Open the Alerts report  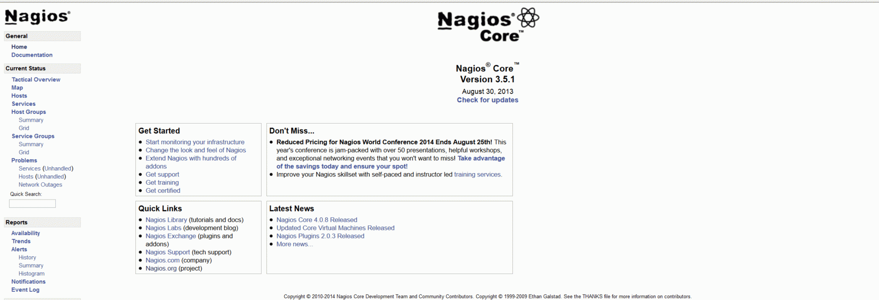pyautogui.click(x=19, y=250)
